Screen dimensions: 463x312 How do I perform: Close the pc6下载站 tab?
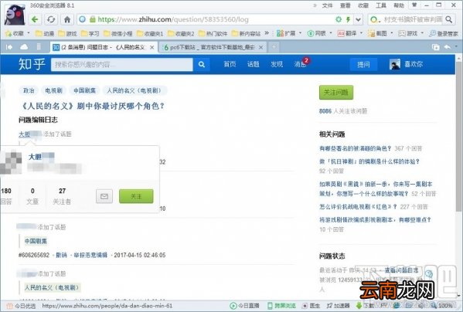pyautogui.click(x=261, y=47)
